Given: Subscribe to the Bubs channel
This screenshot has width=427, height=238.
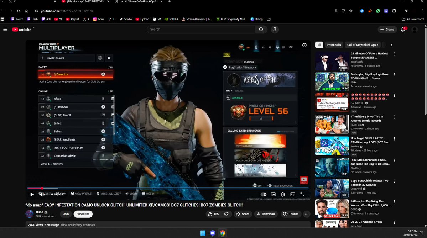Looking at the screenshot, I should click(x=83, y=214).
